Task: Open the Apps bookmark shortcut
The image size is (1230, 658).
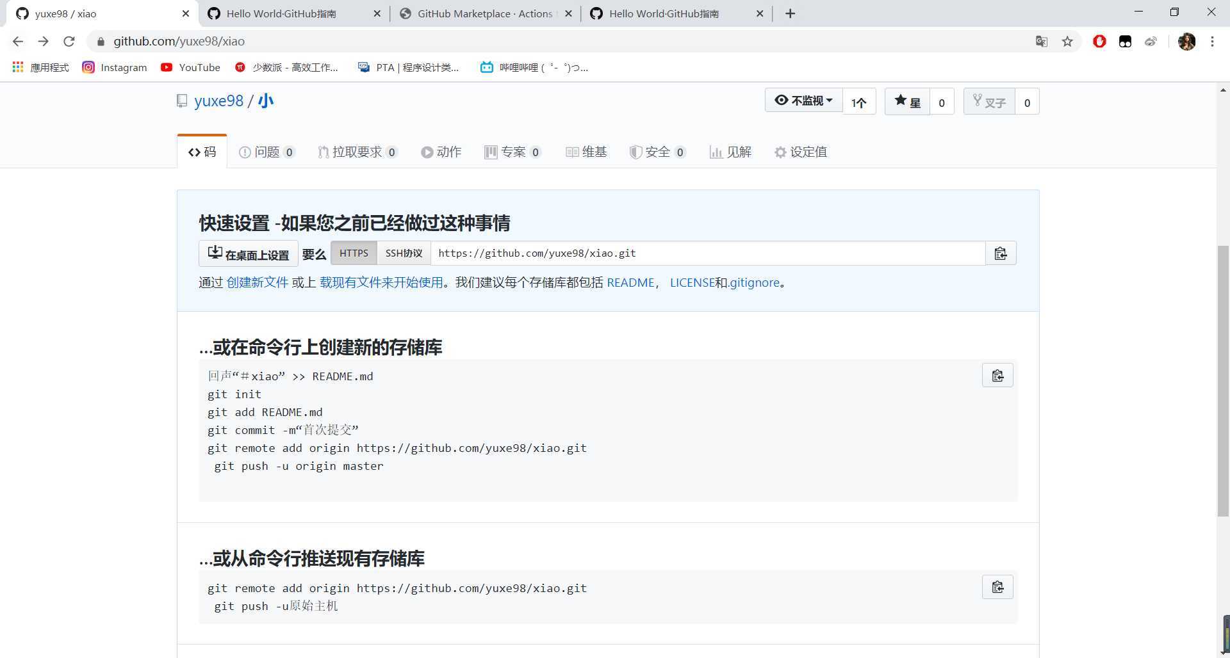Action: [40, 67]
